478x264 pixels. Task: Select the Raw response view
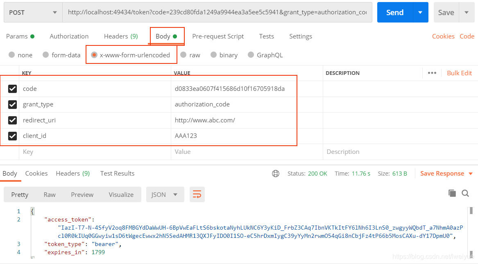50,194
